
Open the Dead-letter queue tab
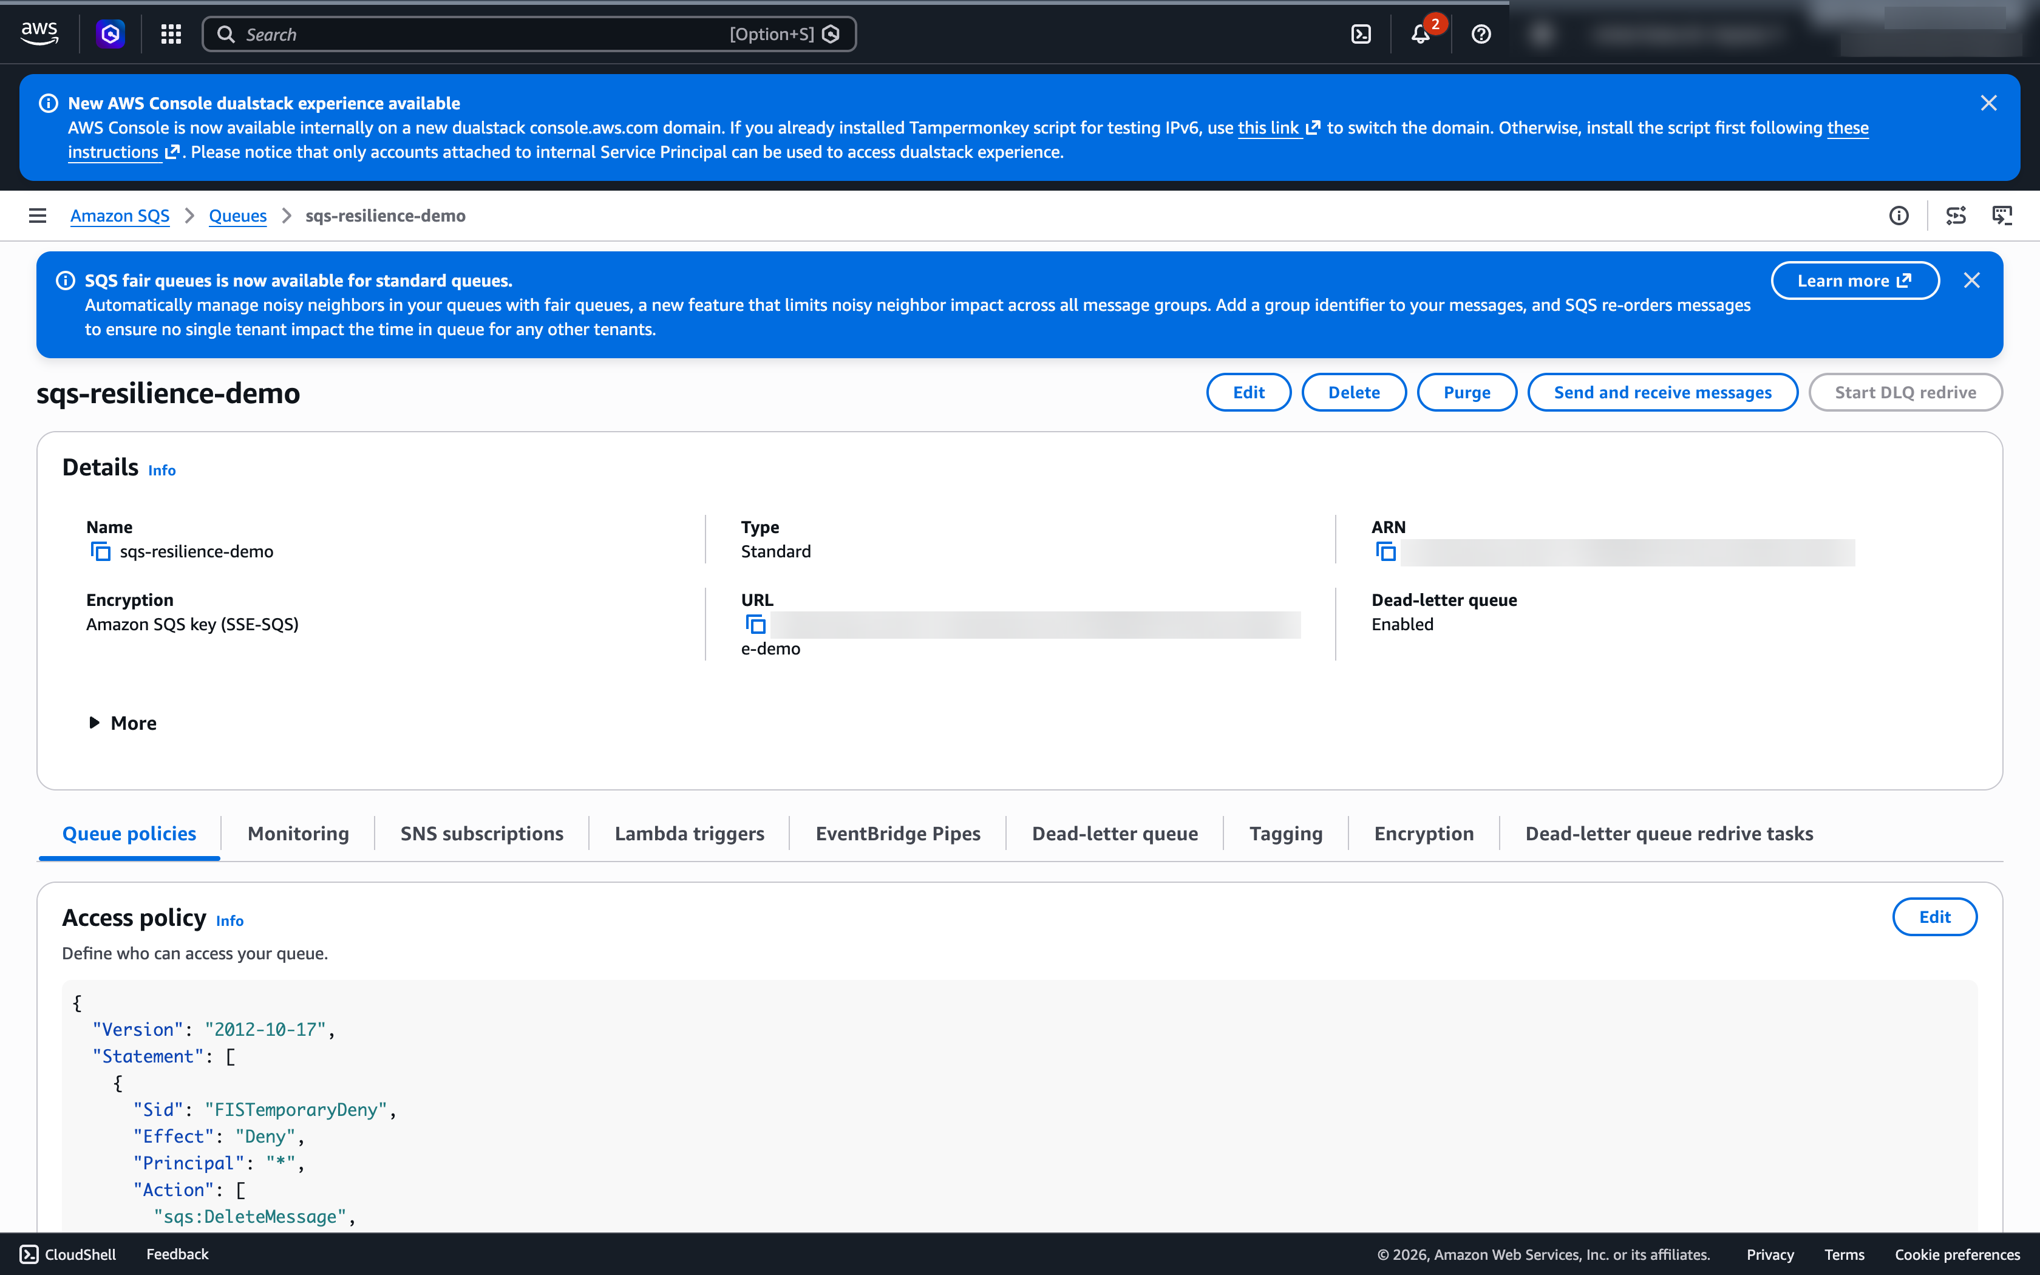(1115, 833)
